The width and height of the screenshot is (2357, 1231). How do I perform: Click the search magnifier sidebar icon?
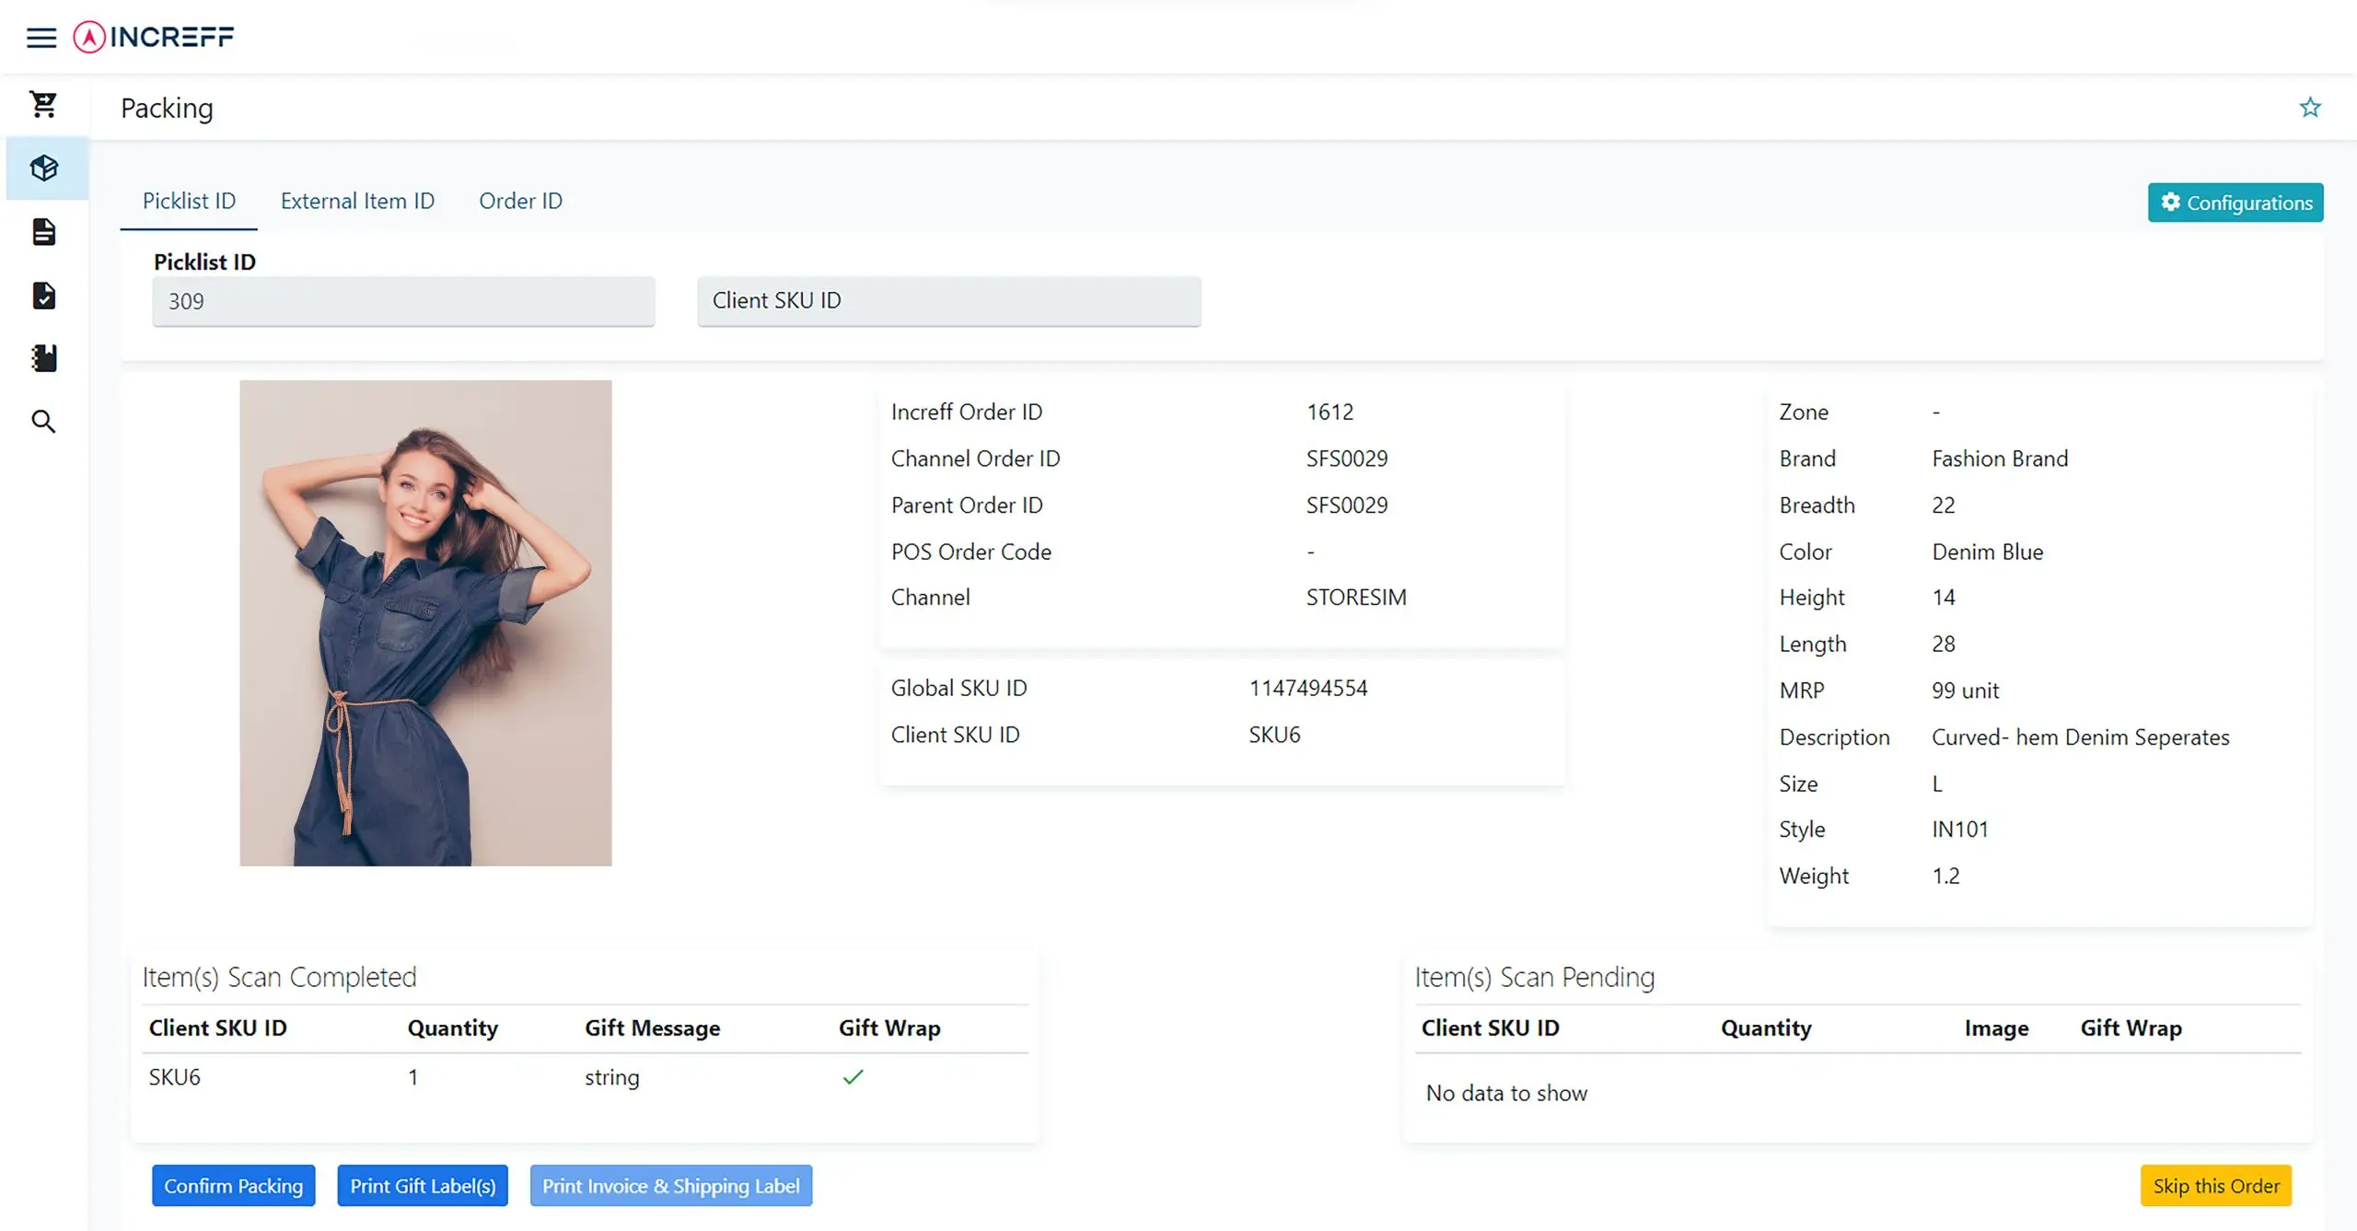point(43,421)
